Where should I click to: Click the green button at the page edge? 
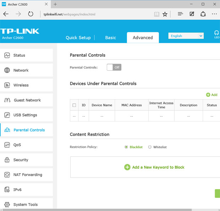(218, 194)
